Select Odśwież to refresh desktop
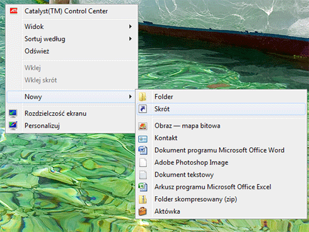The height and width of the screenshot is (232, 309). [72, 51]
